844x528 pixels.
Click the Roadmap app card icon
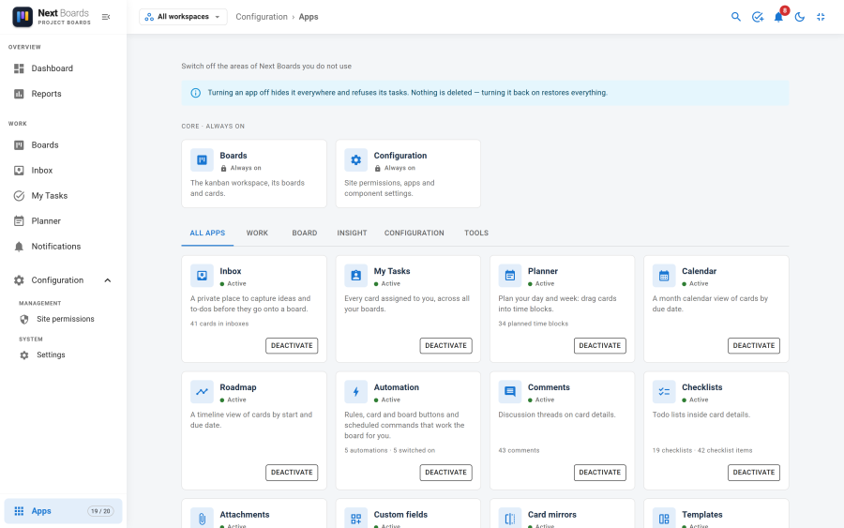pos(202,392)
